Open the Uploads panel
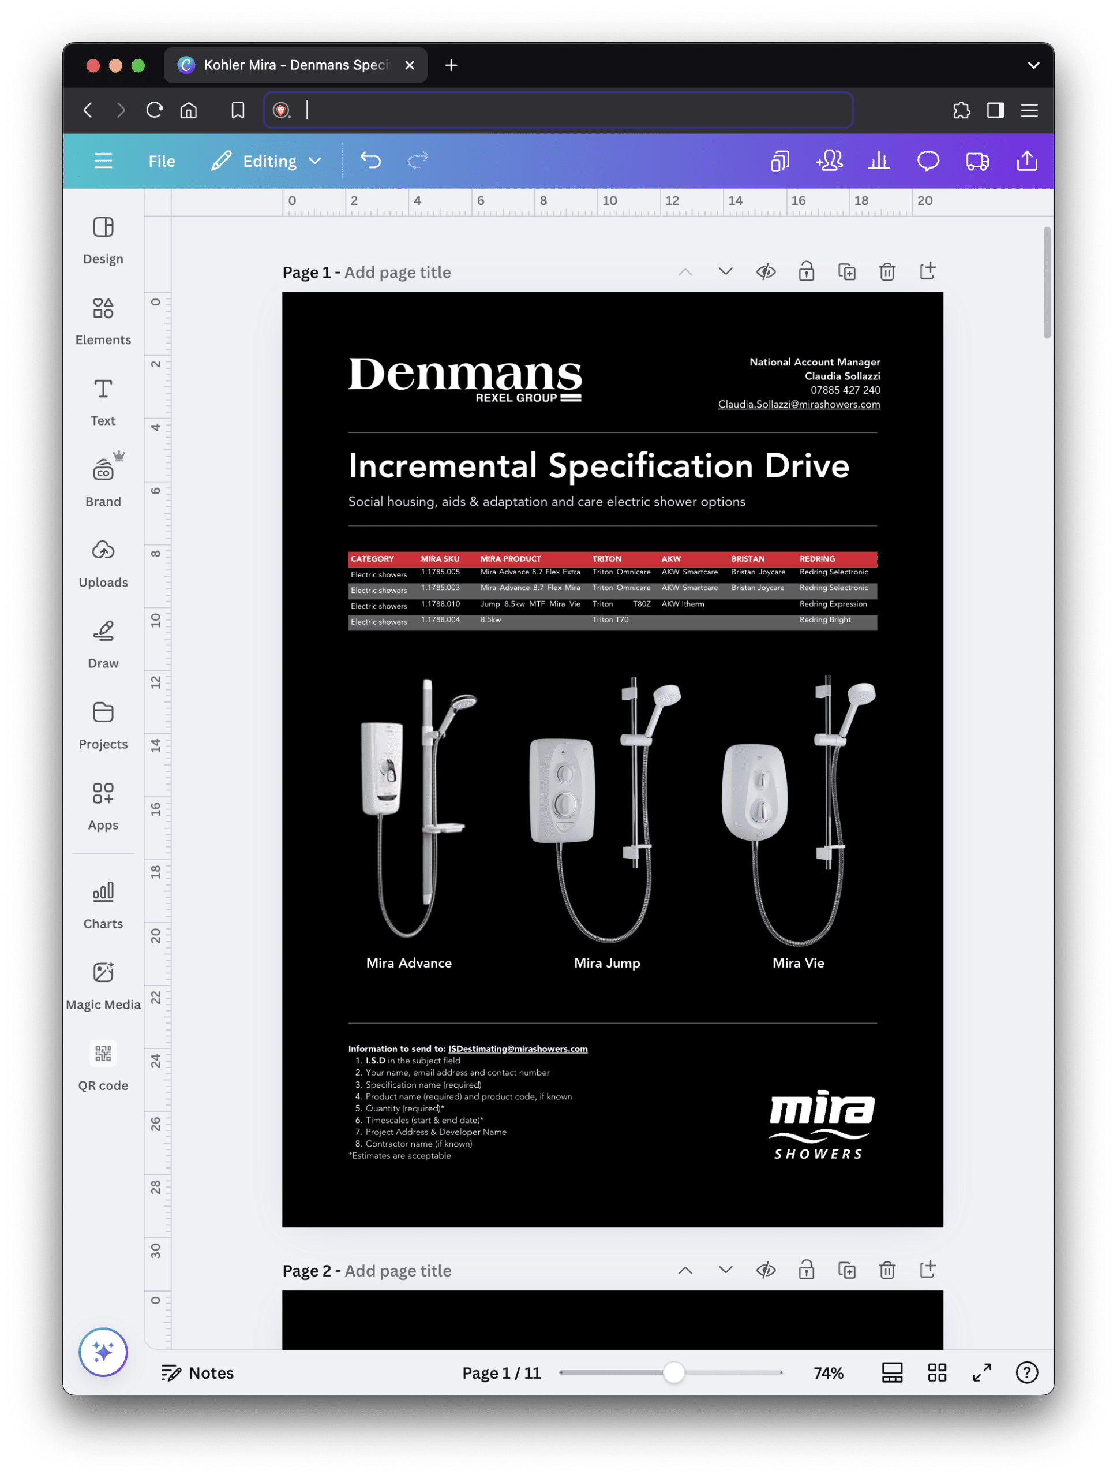Screen dimensions: 1117x1478 coord(103,563)
